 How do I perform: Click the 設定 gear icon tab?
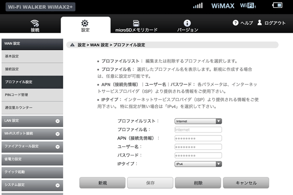(x=85, y=23)
